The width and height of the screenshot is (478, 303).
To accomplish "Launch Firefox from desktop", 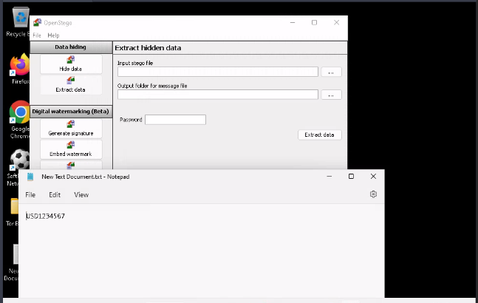I will [20, 70].
